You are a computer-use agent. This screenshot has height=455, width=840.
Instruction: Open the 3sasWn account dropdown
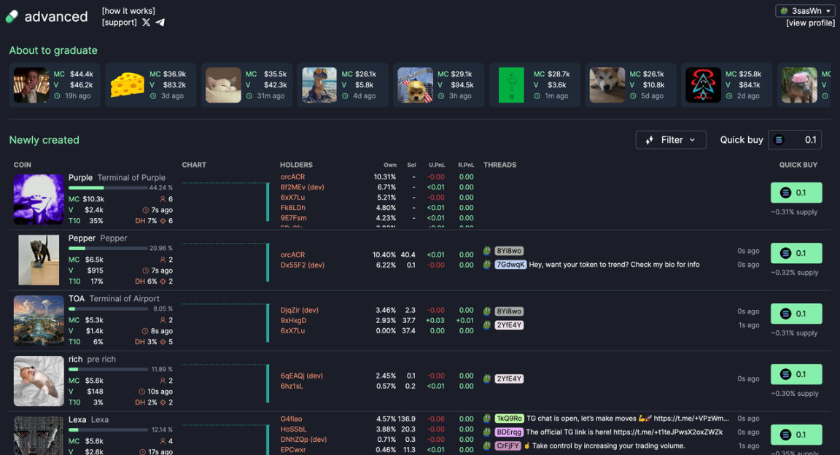click(x=805, y=11)
